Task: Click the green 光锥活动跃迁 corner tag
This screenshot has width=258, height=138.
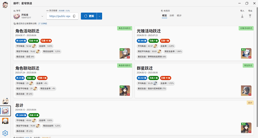Action: [246, 28]
